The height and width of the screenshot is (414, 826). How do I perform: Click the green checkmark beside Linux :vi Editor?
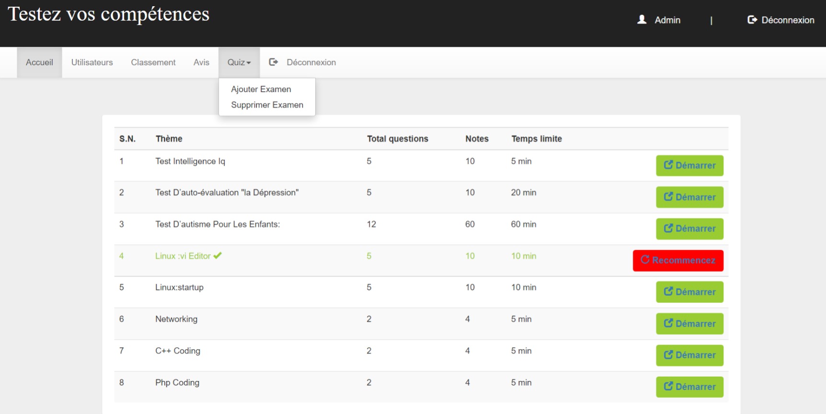[218, 256]
